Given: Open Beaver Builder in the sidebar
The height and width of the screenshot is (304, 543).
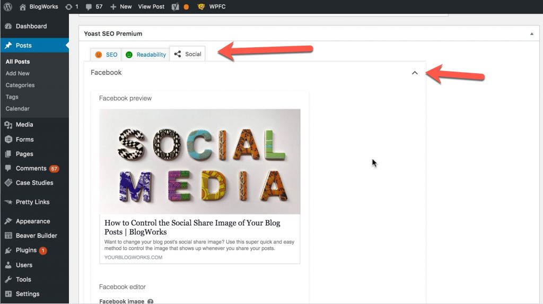Looking at the screenshot, I should tap(36, 236).
